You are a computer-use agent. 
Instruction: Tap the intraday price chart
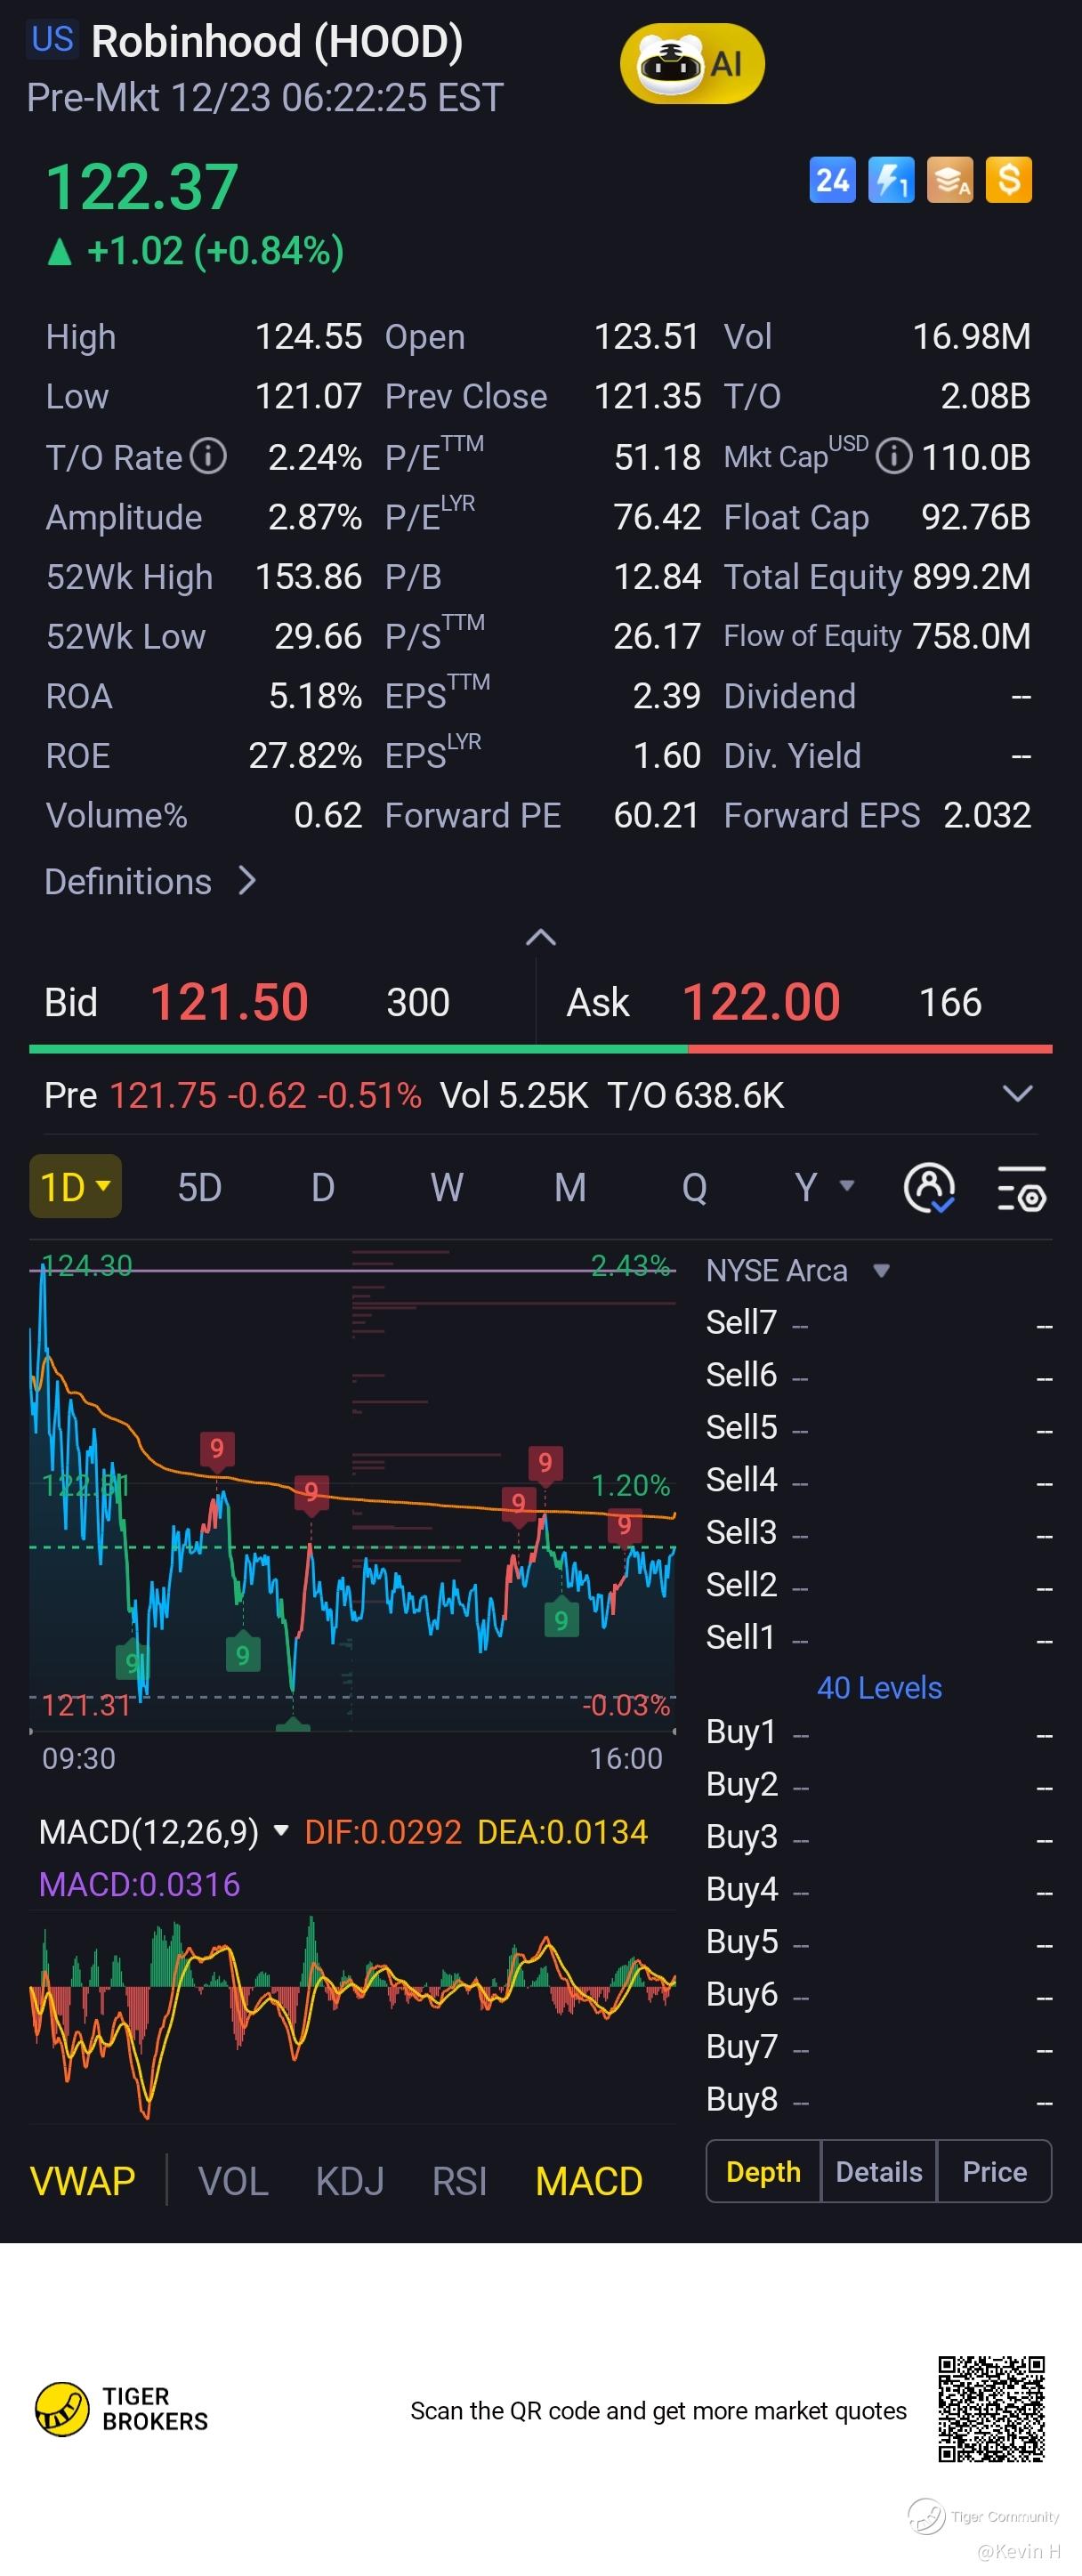click(x=353, y=1490)
